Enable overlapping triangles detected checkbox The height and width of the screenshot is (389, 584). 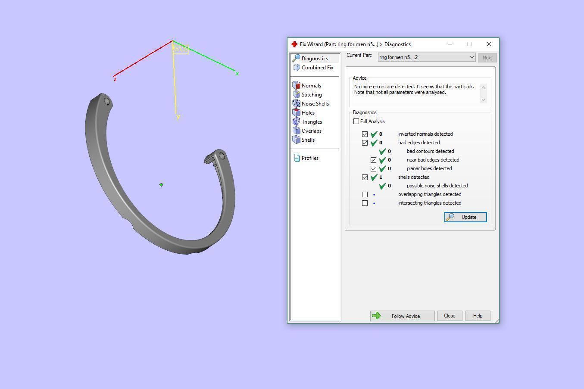(365, 194)
